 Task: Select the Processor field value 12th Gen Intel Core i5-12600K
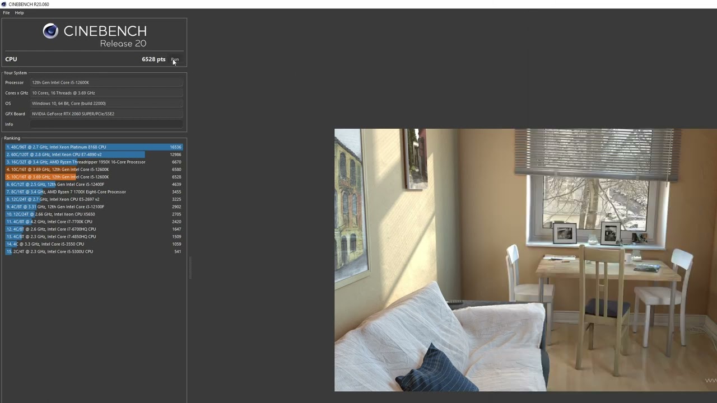point(106,82)
